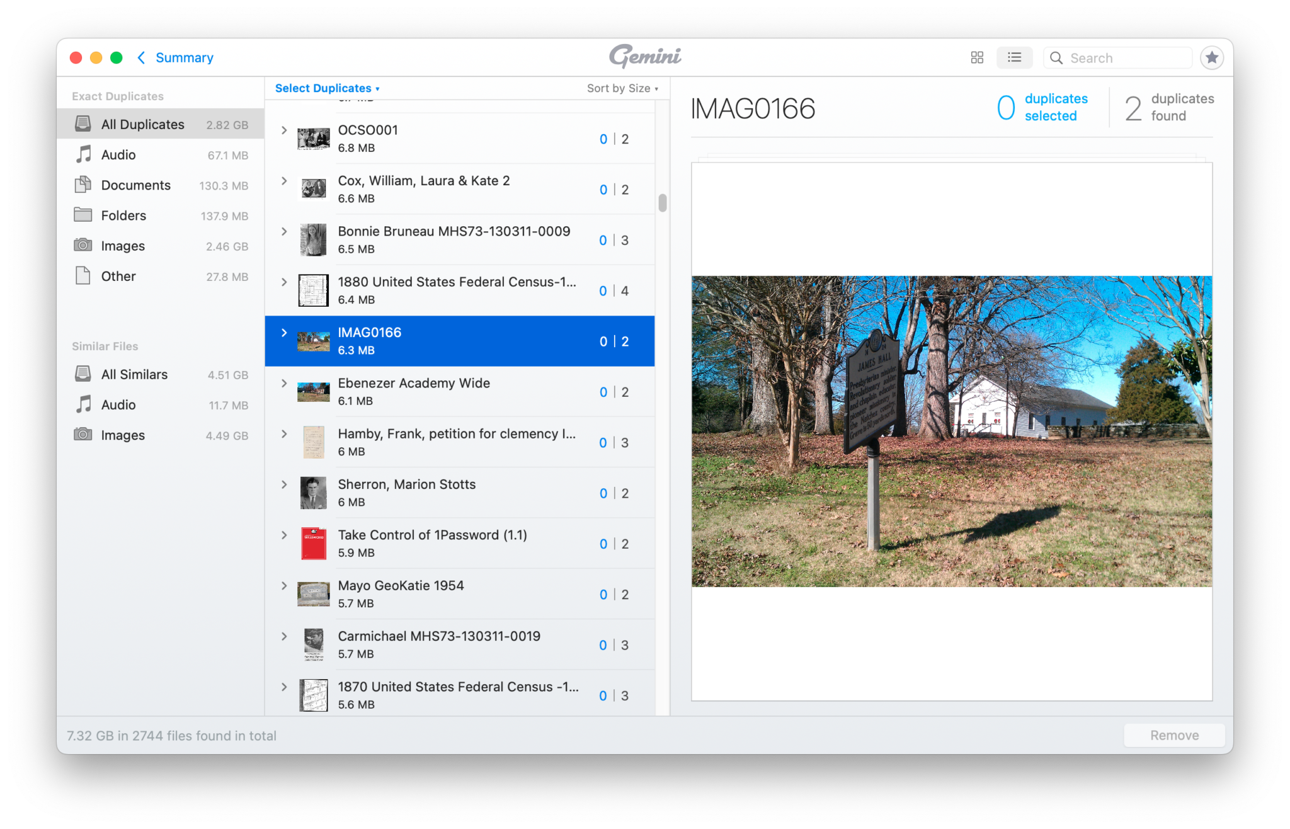
Task: Toggle list view mode
Action: click(1015, 57)
